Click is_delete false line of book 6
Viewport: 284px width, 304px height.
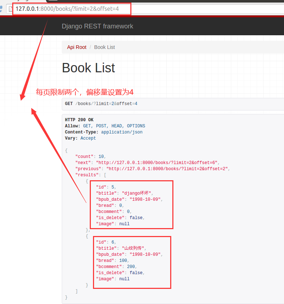coord(120,273)
